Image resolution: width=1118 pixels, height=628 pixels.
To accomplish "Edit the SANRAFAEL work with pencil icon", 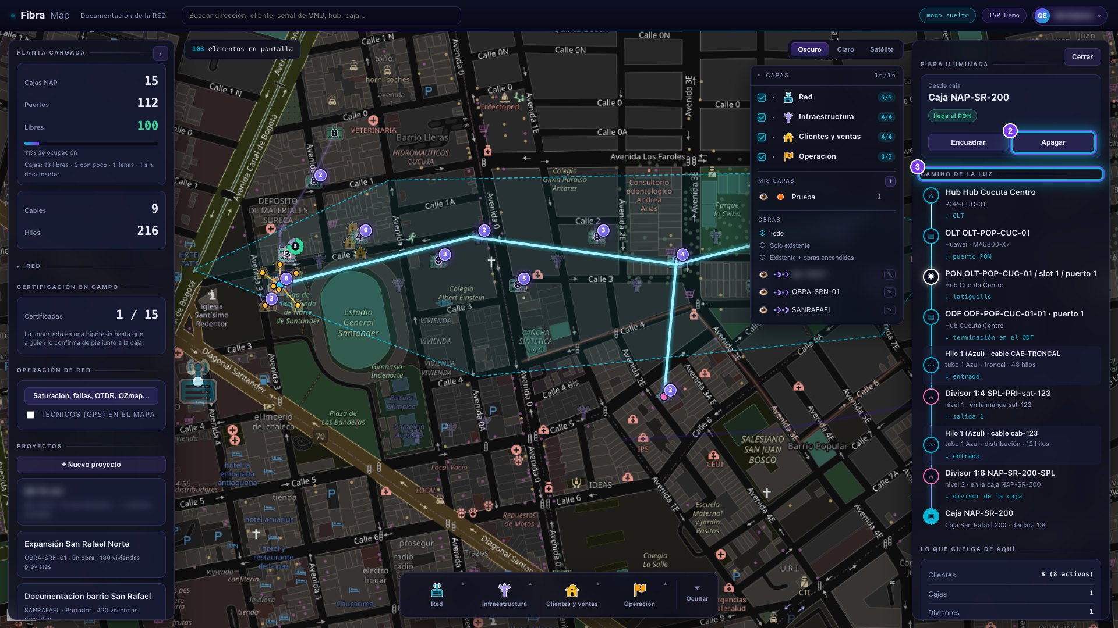I will pos(889,310).
